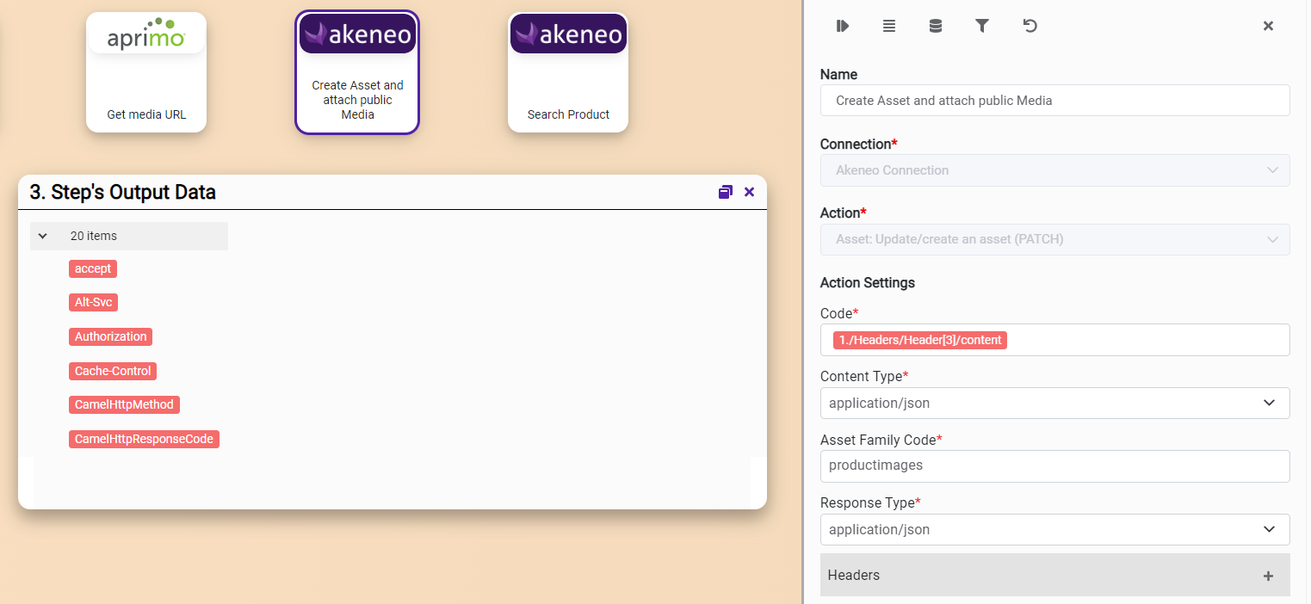Image resolution: width=1311 pixels, height=604 pixels.
Task: Collapse the 20 items tree node
Action: click(43, 236)
